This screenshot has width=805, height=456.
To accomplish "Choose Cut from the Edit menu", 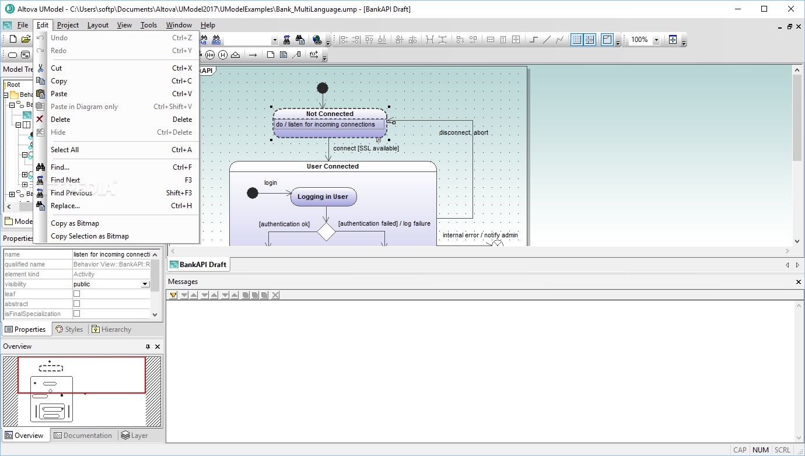I will point(116,68).
